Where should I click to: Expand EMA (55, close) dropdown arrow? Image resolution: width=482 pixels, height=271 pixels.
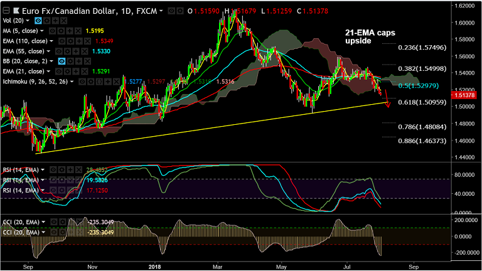tap(48, 51)
